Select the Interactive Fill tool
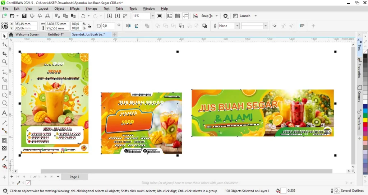Viewport: 368px width, 195px height. coord(4,166)
